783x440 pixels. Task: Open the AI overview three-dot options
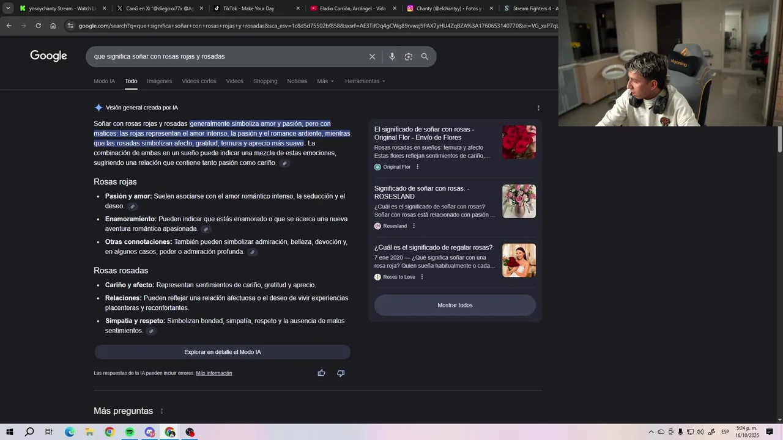point(538,108)
